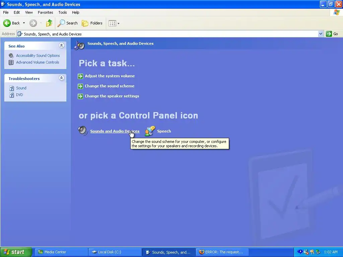The width and height of the screenshot is (343, 257).
Task: Click the Sound troubleshooter help icon
Action: 12,88
